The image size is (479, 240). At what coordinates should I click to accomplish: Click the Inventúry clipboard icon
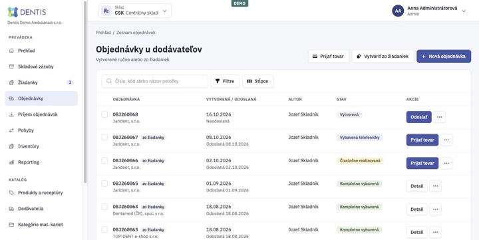point(11,146)
